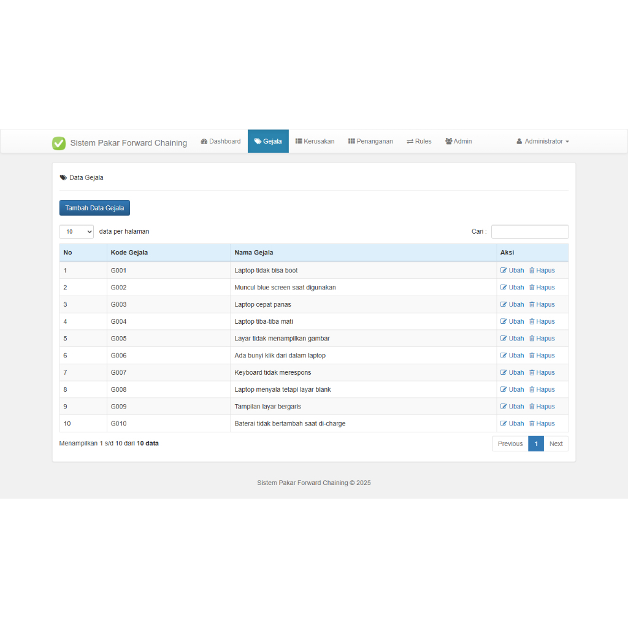The height and width of the screenshot is (628, 628).
Task: Click "Laptop tiba-tiba mati" cell
Action: point(363,321)
